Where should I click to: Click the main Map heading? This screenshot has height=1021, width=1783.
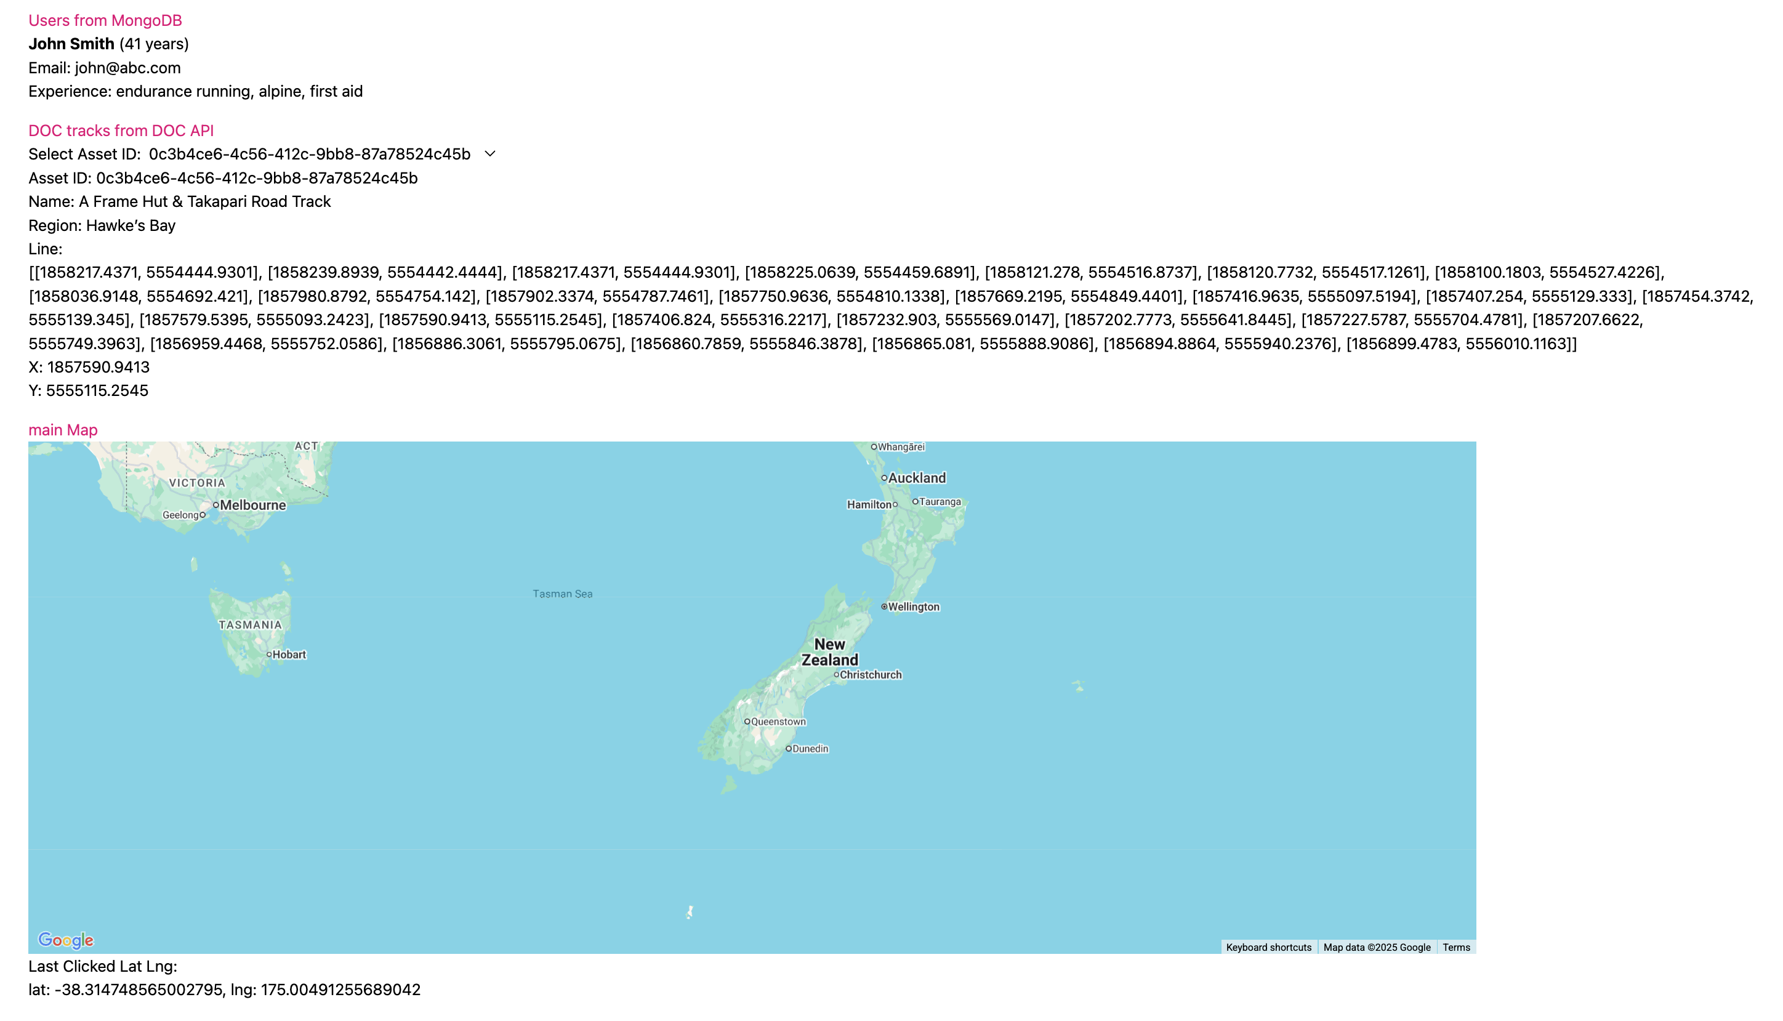63,430
